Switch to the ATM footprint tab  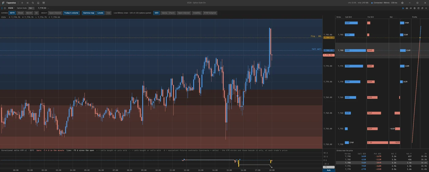tap(210, 13)
